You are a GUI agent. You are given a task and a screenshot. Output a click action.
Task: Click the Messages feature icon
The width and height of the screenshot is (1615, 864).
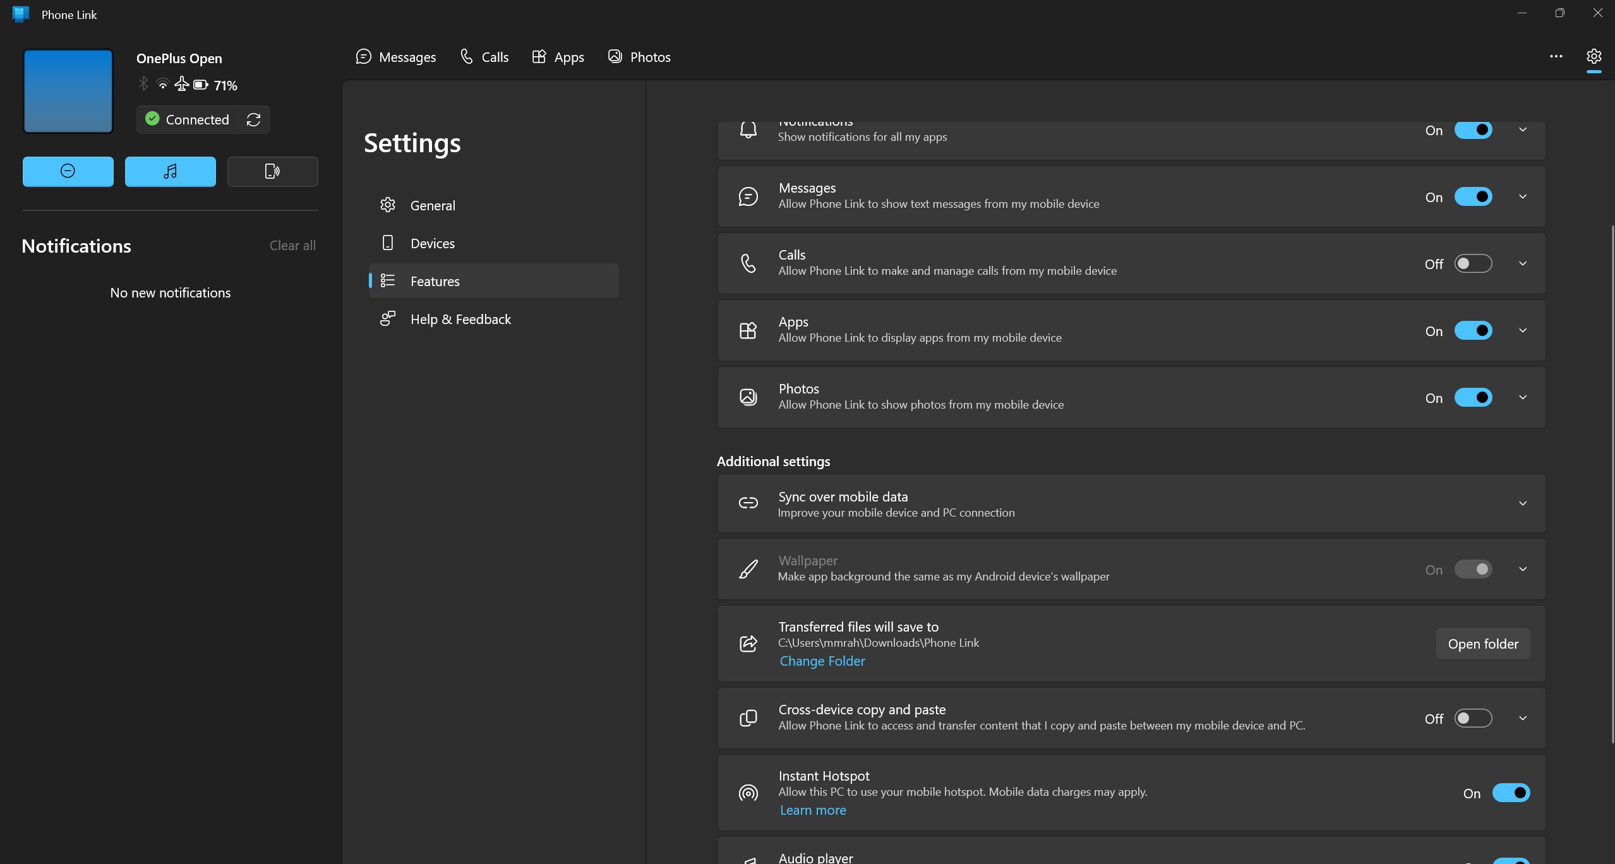click(x=748, y=195)
